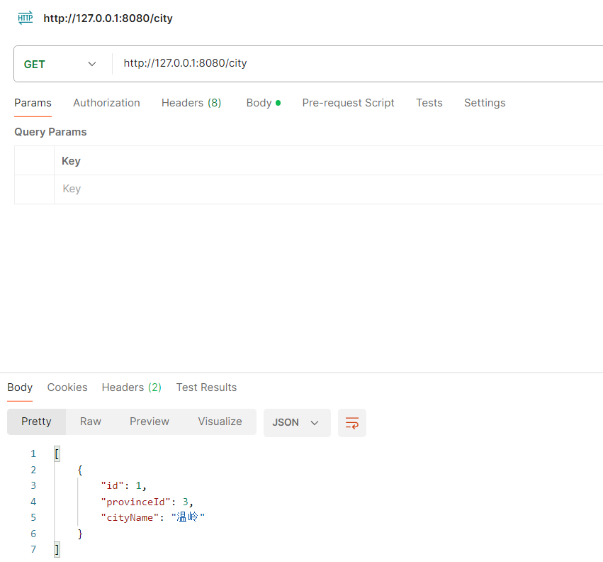The height and width of the screenshot is (562, 603).
Task: Open the Pre-request Script tab
Action: [x=348, y=103]
